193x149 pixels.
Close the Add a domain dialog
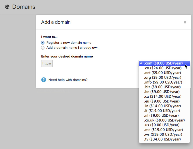click(185, 22)
